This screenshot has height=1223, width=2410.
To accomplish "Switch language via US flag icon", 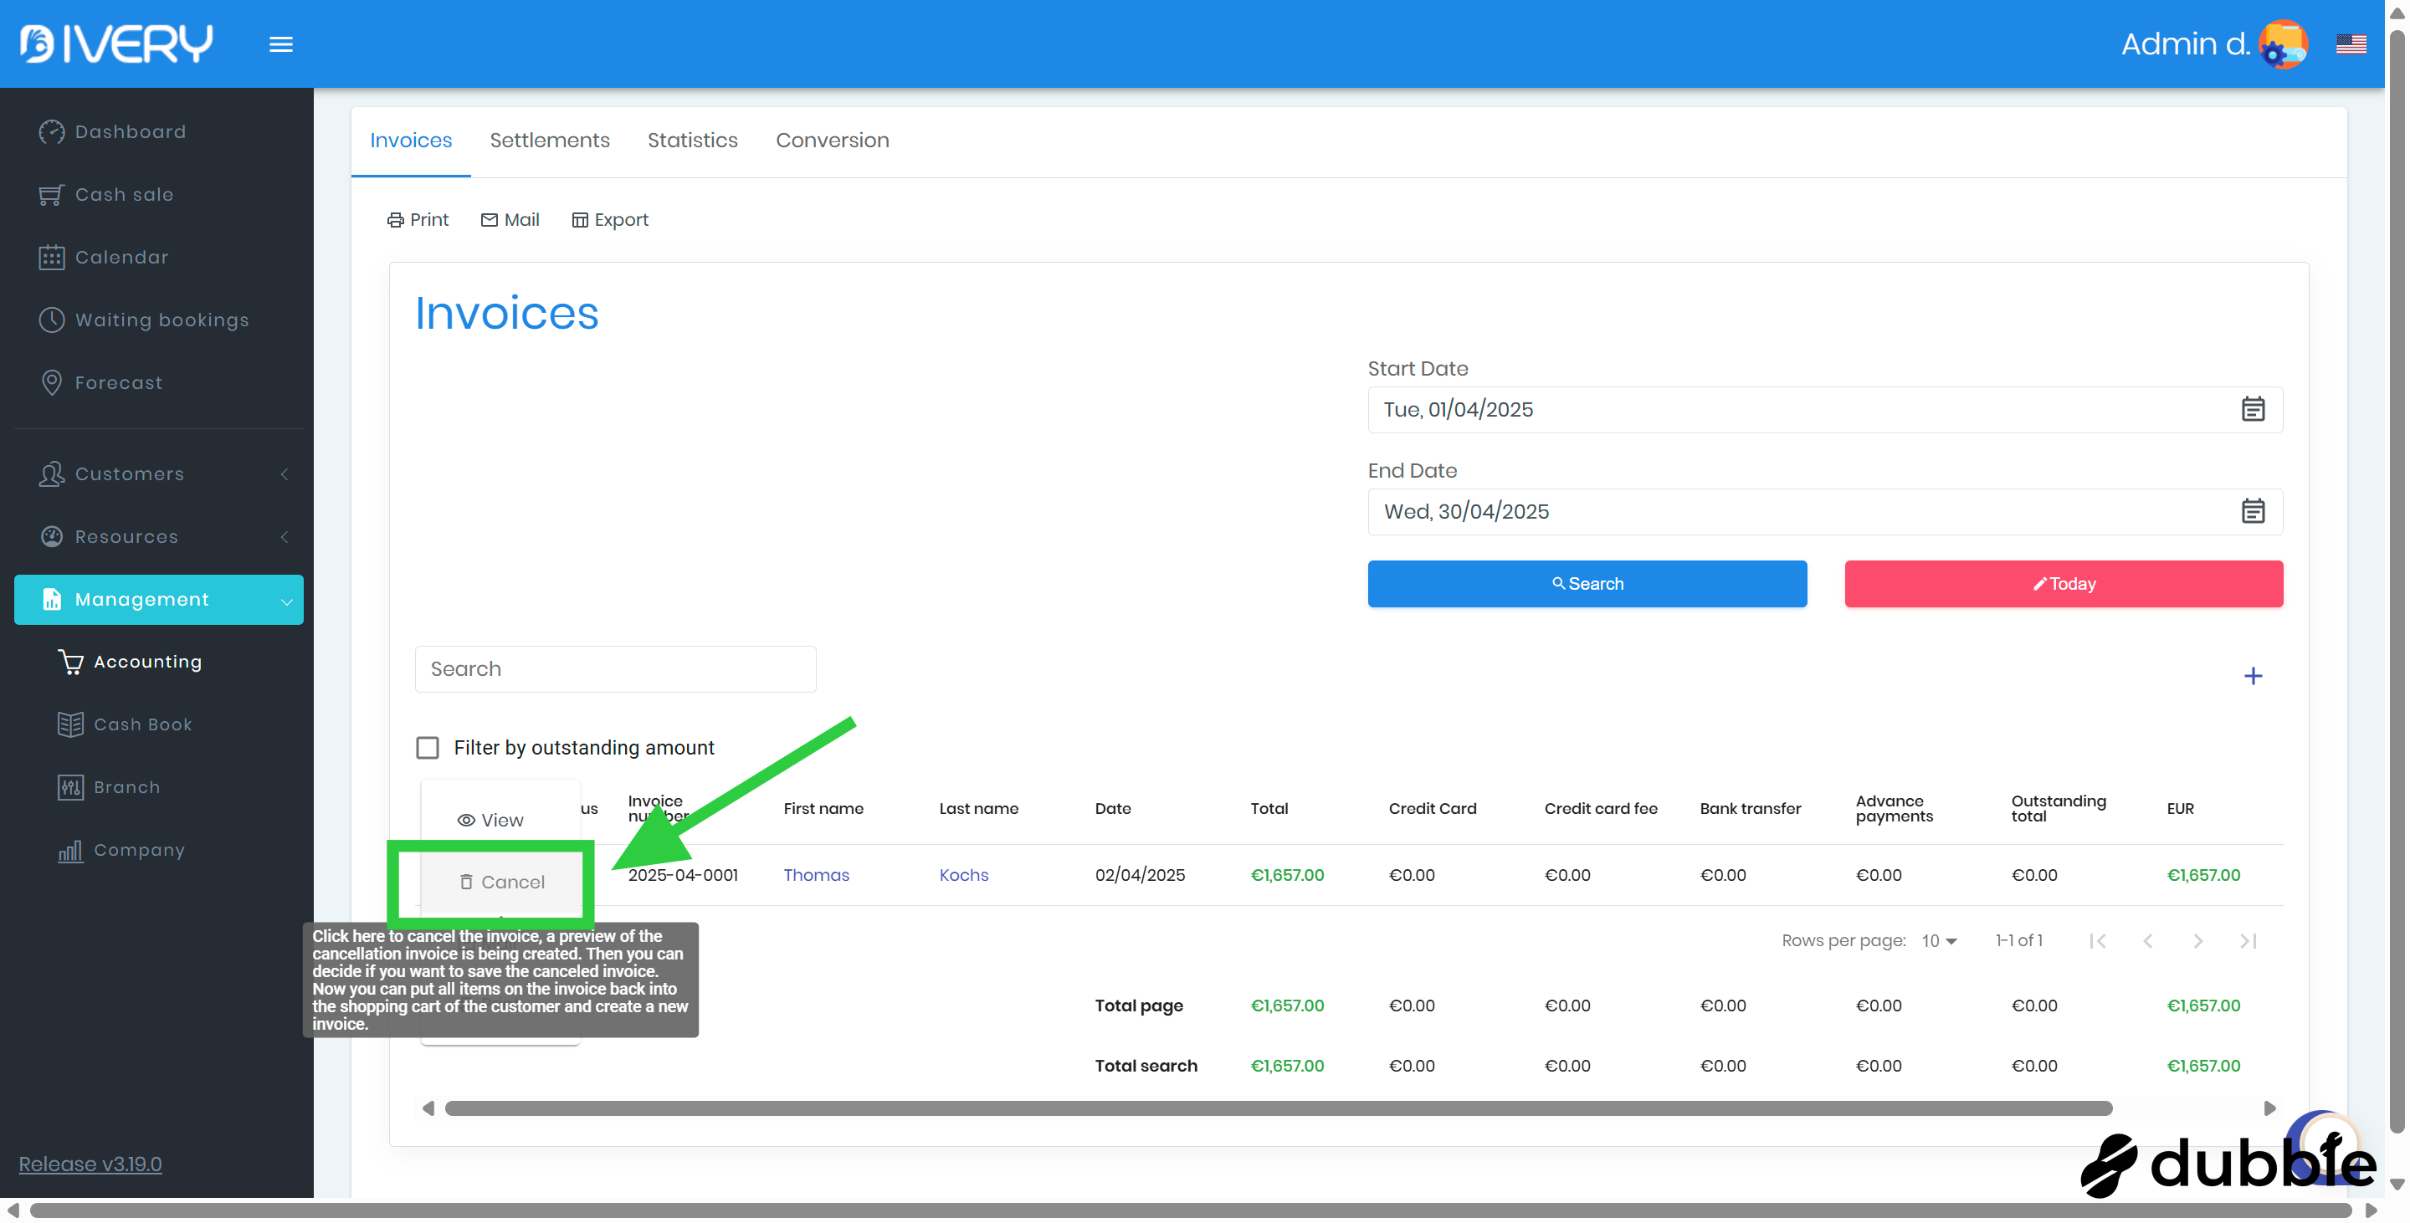I will [x=2350, y=44].
